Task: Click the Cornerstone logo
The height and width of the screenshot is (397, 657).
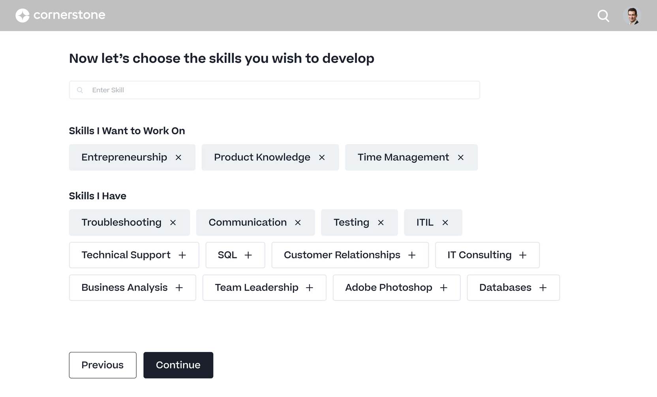Action: 60,15
